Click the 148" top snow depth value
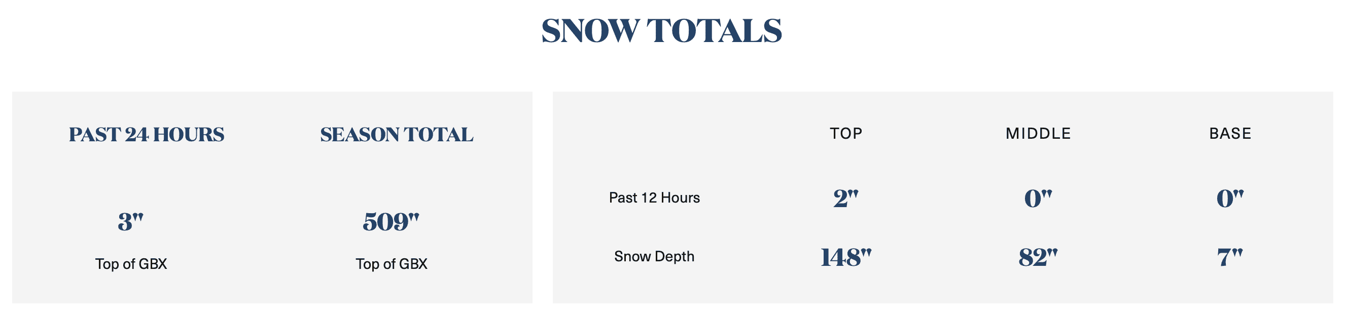This screenshot has width=1346, height=316. click(846, 258)
